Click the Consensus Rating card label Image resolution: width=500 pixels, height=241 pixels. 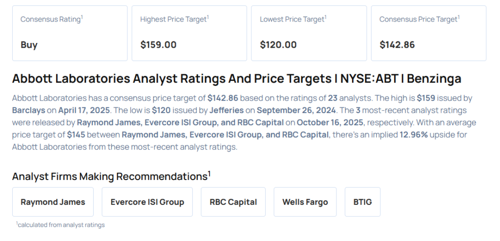pos(51,19)
